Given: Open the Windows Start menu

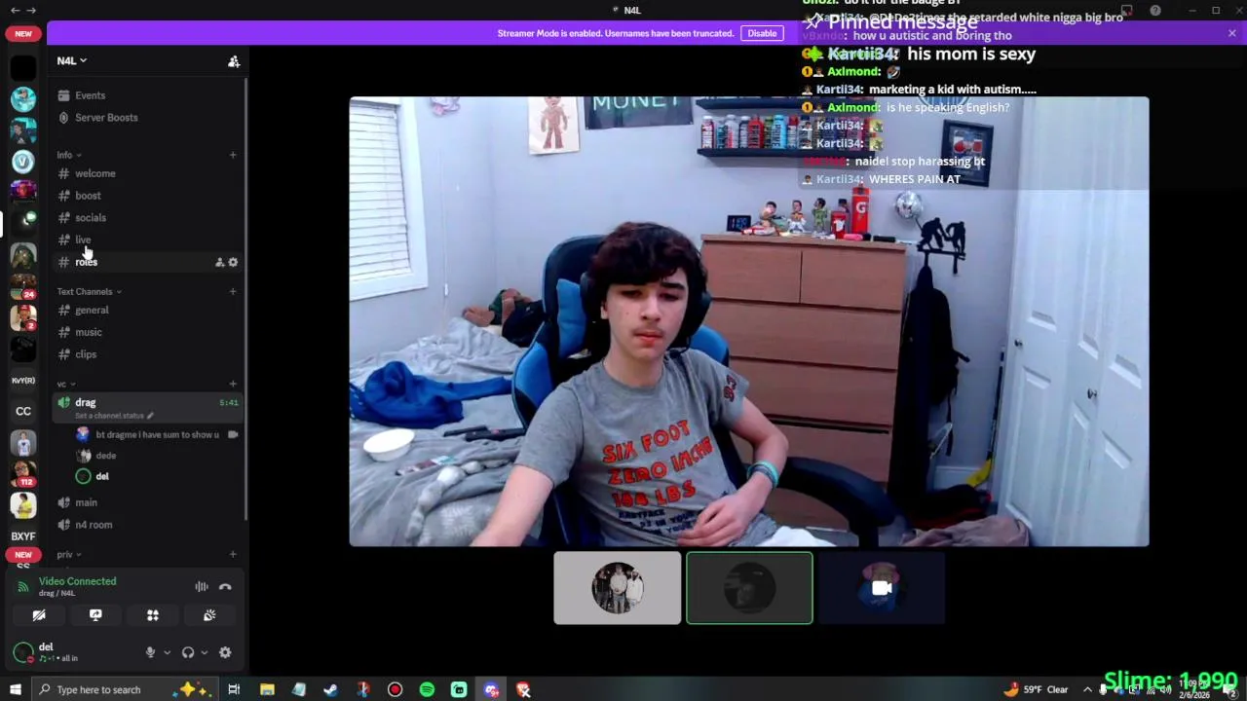Looking at the screenshot, I should pos(15,690).
